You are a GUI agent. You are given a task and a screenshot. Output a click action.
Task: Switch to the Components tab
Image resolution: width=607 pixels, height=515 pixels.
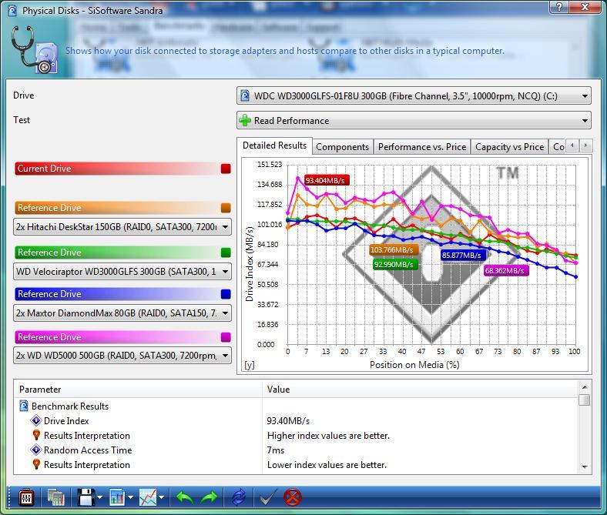point(343,147)
